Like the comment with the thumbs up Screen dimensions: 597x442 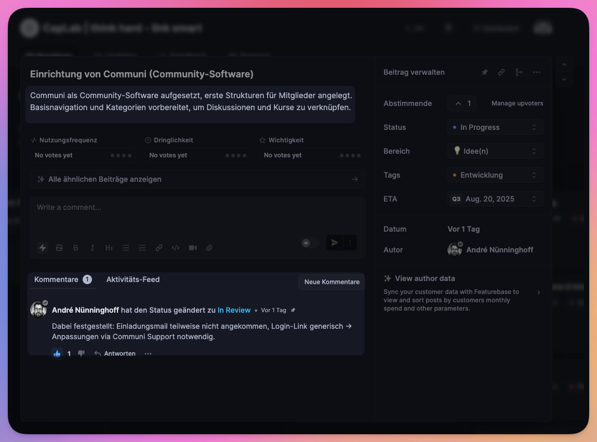click(x=57, y=354)
